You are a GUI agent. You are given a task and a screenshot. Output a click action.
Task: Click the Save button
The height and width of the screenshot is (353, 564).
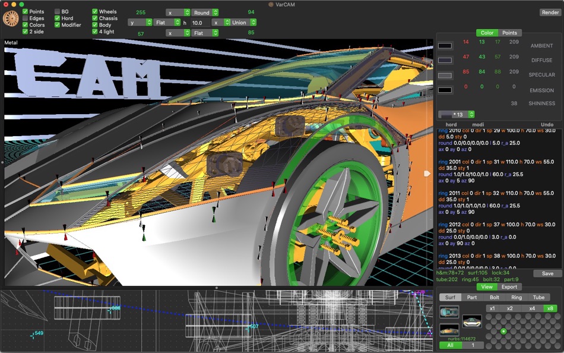[x=547, y=273]
